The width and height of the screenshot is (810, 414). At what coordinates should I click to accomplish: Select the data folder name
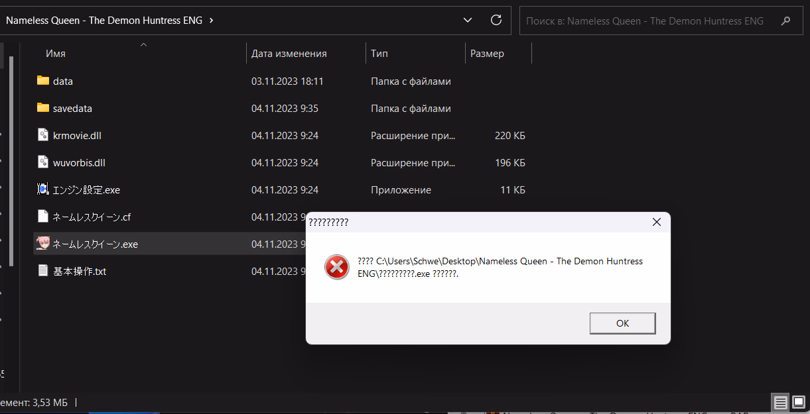tap(63, 81)
